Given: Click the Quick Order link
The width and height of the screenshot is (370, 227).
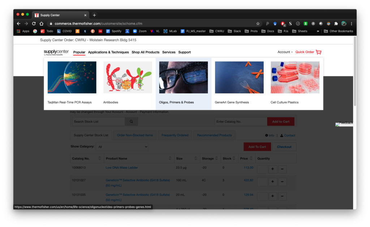Looking at the screenshot, I should coord(305,52).
